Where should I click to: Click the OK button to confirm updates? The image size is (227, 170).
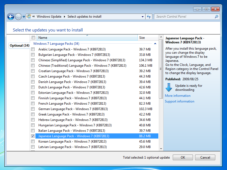click(x=183, y=157)
